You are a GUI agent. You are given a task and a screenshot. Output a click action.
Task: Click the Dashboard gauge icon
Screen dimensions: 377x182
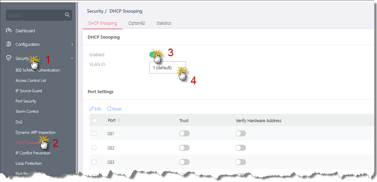coord(9,31)
